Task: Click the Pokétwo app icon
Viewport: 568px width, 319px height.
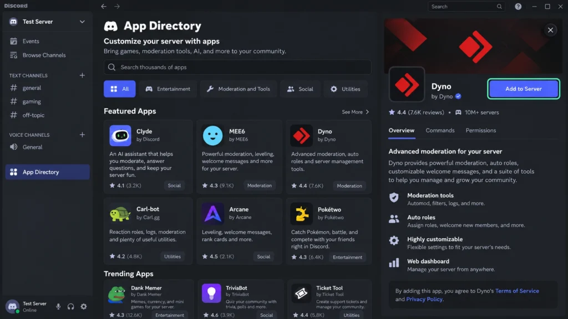Action: 301,213
